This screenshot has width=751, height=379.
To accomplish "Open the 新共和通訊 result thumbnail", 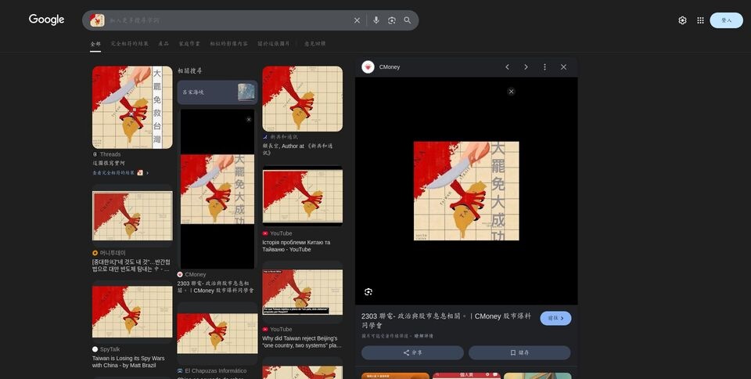I will 302,99.
